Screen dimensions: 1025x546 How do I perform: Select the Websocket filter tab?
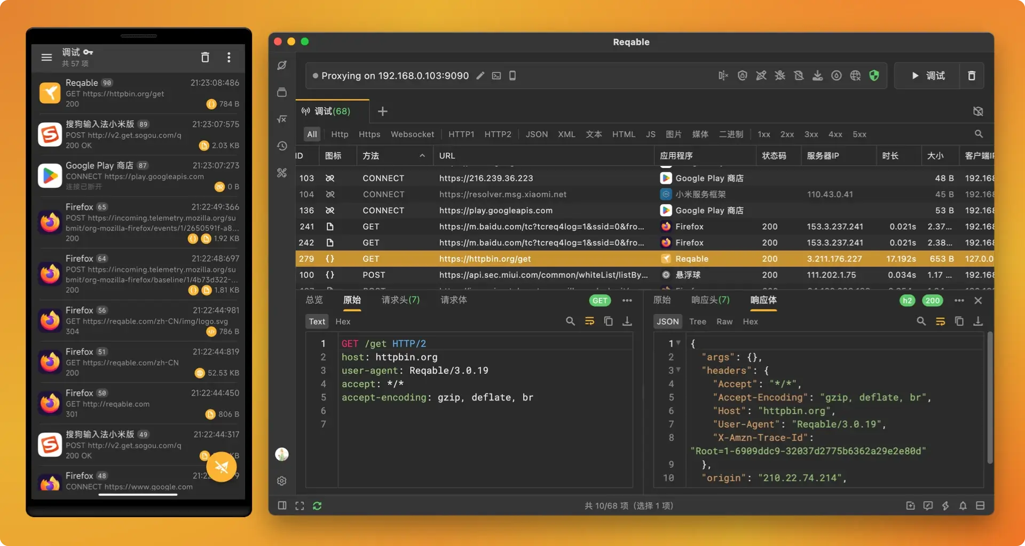(412, 134)
